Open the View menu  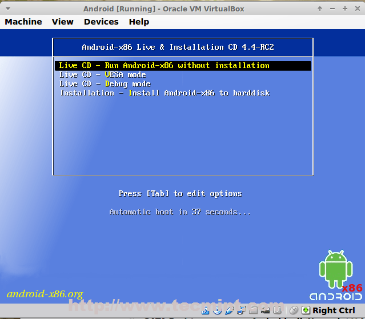[62, 22]
